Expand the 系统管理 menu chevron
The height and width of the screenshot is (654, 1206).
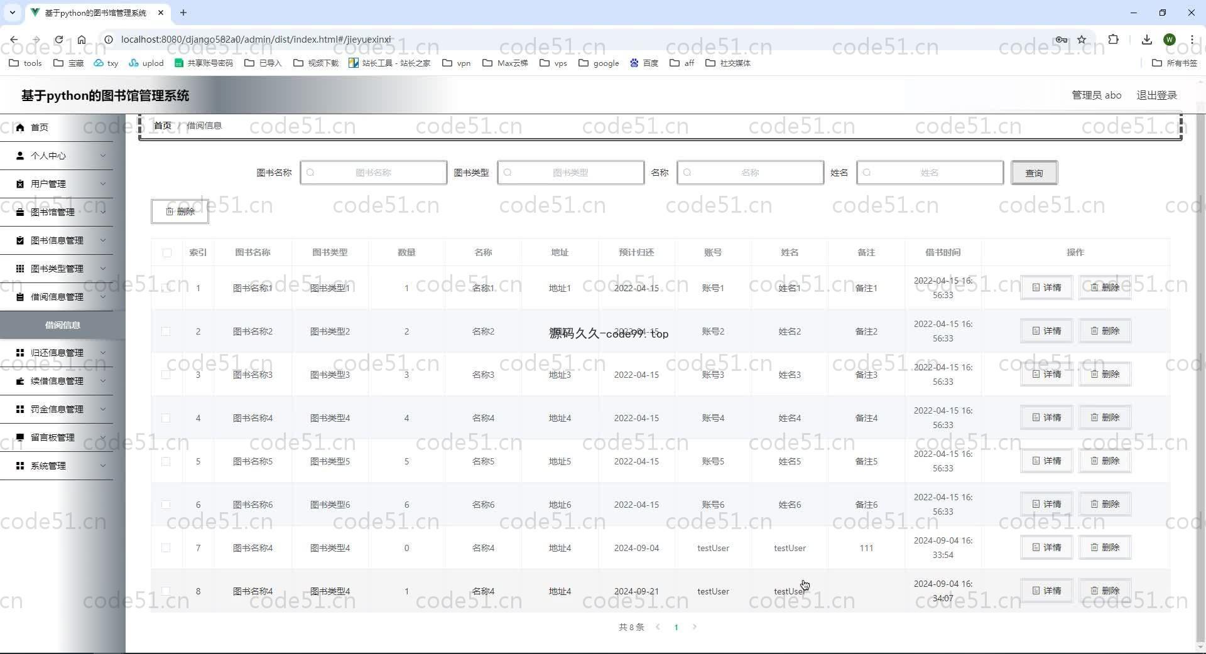coord(103,466)
